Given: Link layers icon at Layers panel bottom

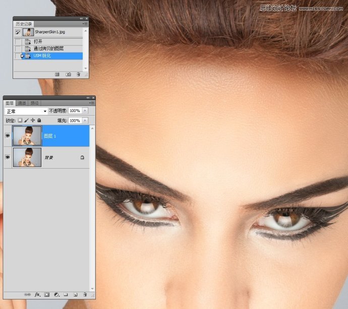Looking at the screenshot, I should (27, 294).
